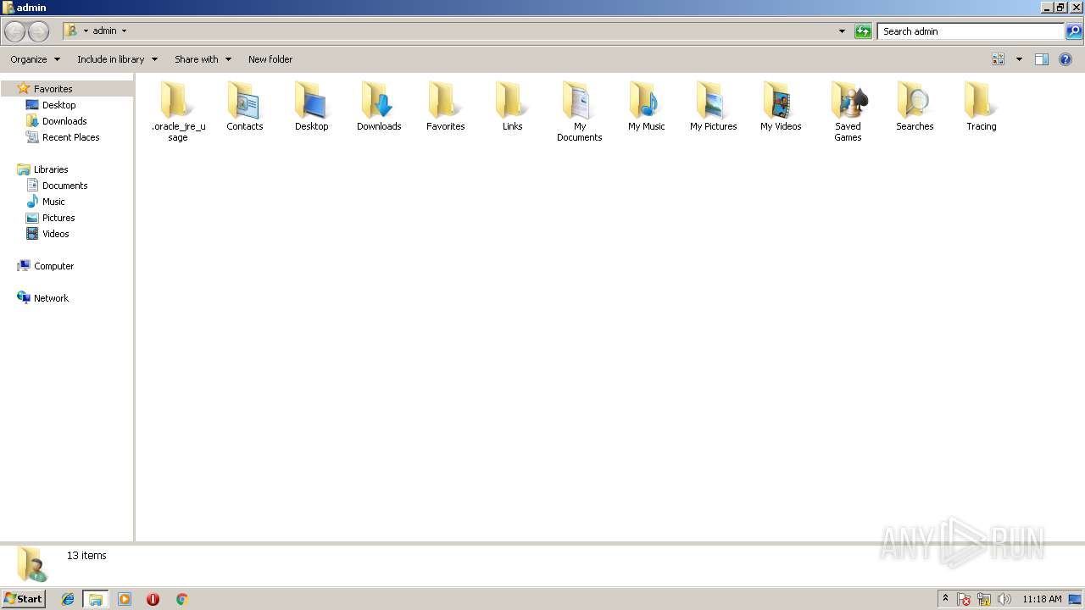Open the Searches folder
Viewport: 1085px width, 610px height.
(x=915, y=107)
